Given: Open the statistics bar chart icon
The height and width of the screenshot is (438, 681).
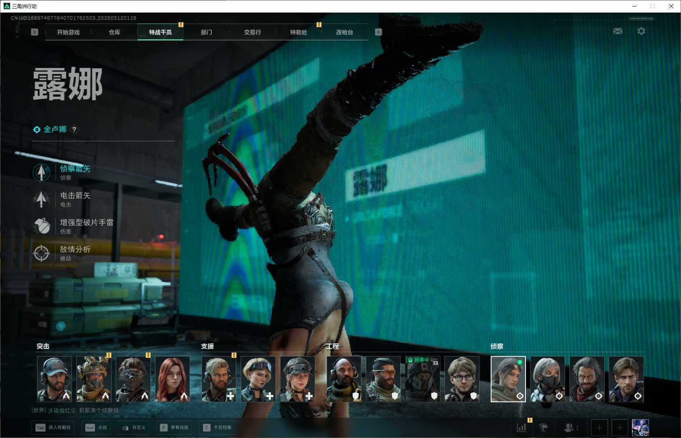Looking at the screenshot, I should pos(521,427).
